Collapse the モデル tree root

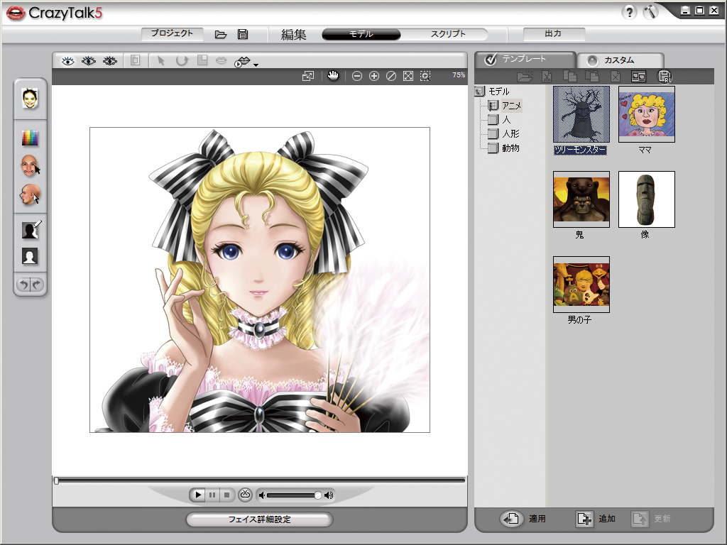pos(479,92)
